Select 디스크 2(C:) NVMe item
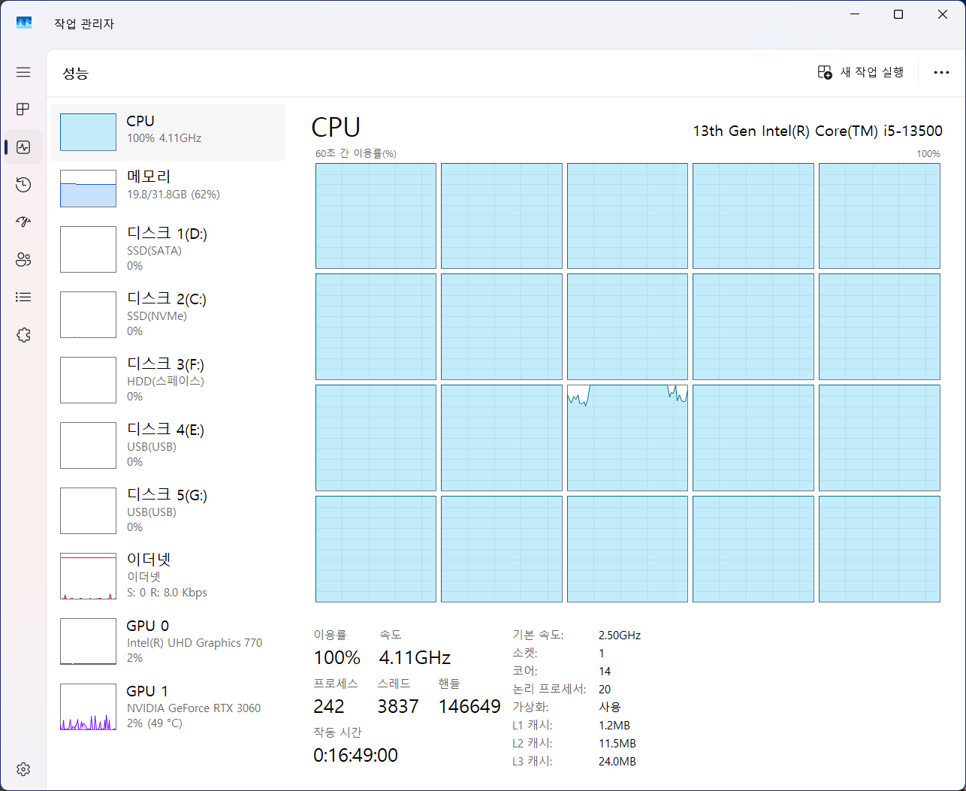 click(x=168, y=315)
